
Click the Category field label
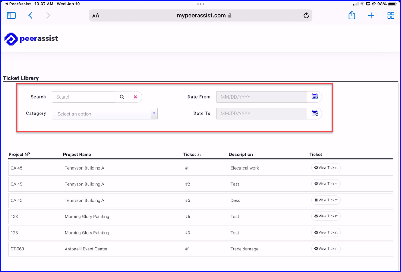[x=36, y=113]
